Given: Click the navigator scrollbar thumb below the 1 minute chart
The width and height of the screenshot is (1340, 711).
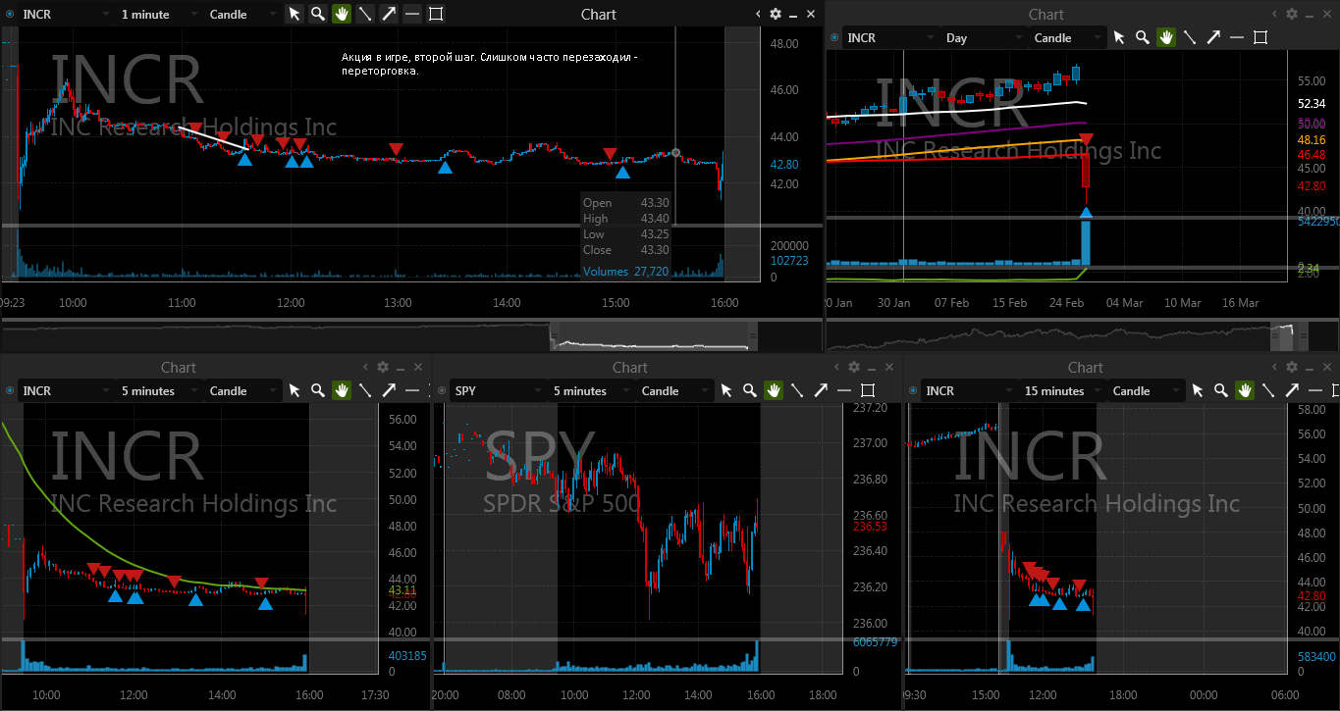Looking at the screenshot, I should point(655,335).
